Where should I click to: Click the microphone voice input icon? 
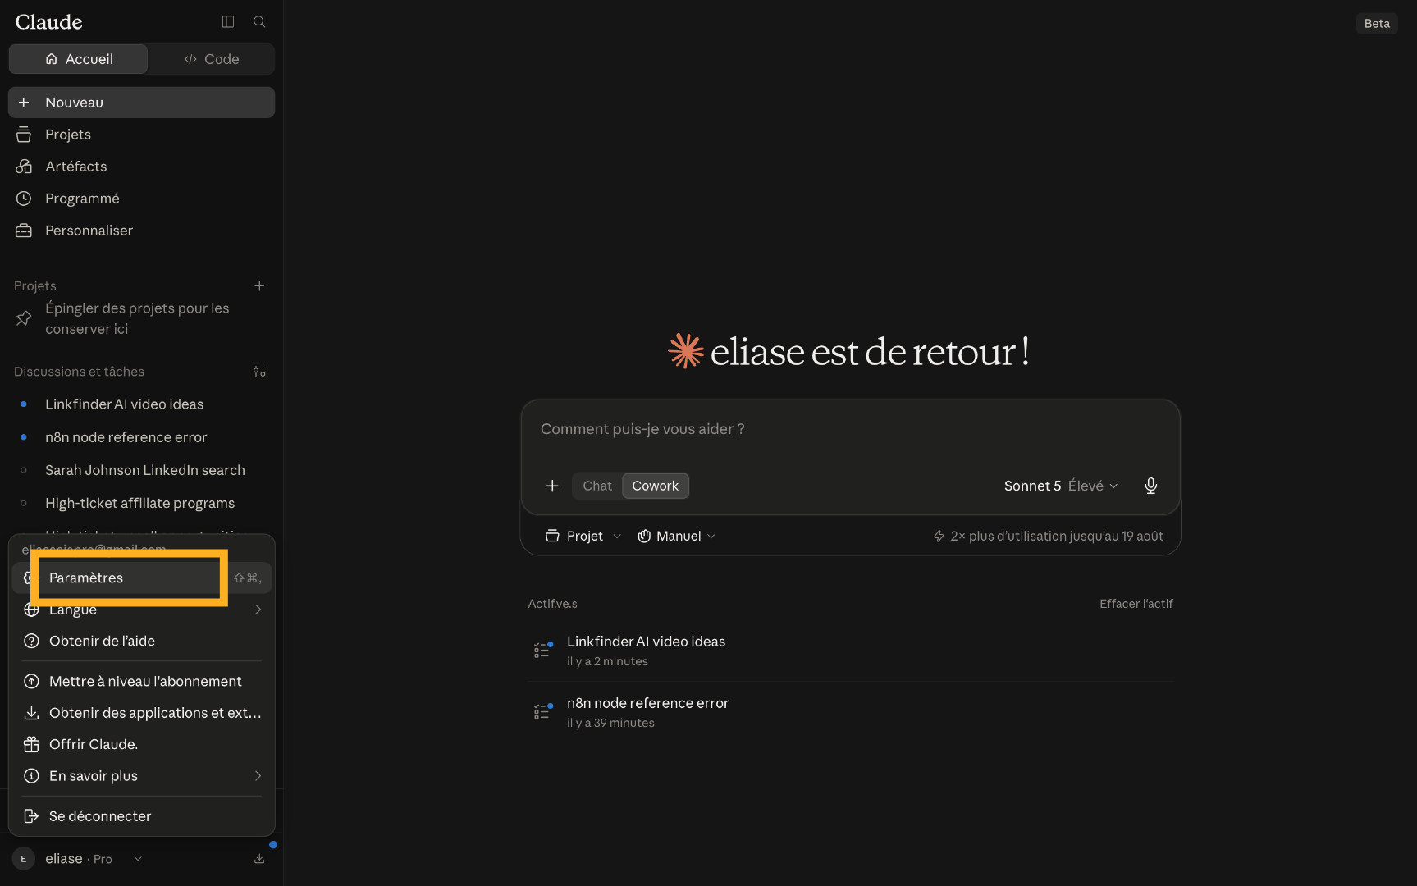click(1151, 486)
